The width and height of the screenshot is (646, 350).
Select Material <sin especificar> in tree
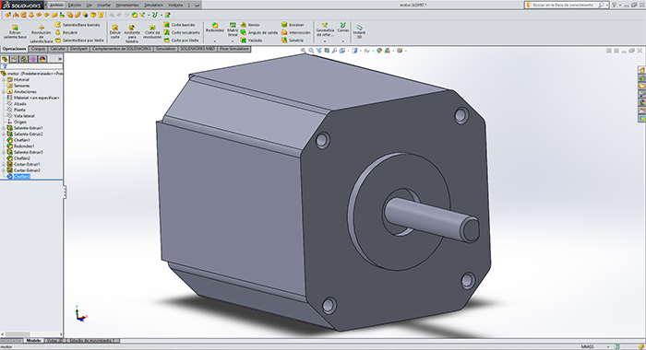[x=33, y=98]
